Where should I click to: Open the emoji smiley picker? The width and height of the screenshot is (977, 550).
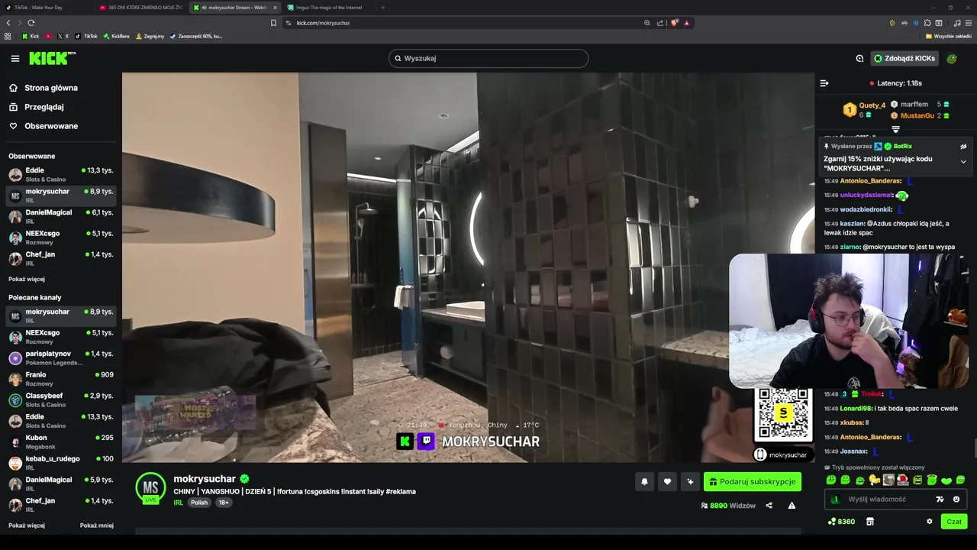coord(956,500)
